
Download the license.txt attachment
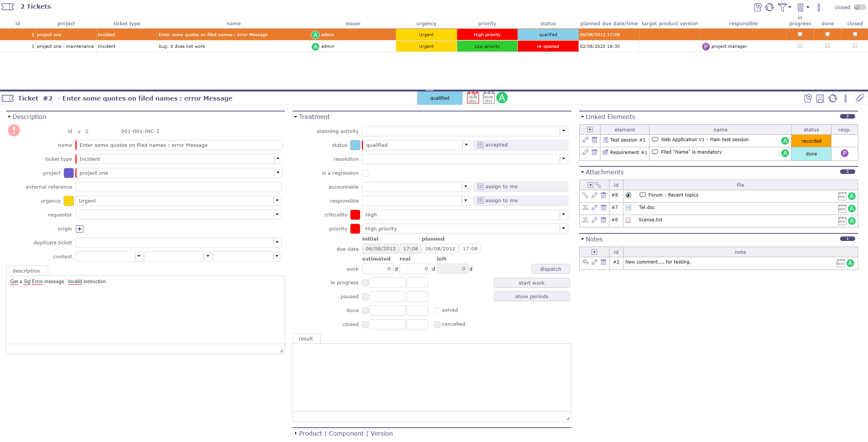[x=585, y=220]
